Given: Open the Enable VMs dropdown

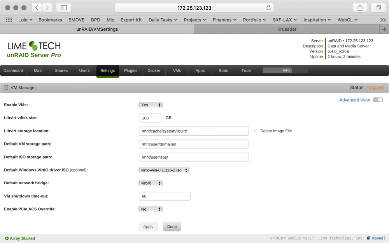Looking at the screenshot, I should pyautogui.click(x=150, y=105).
